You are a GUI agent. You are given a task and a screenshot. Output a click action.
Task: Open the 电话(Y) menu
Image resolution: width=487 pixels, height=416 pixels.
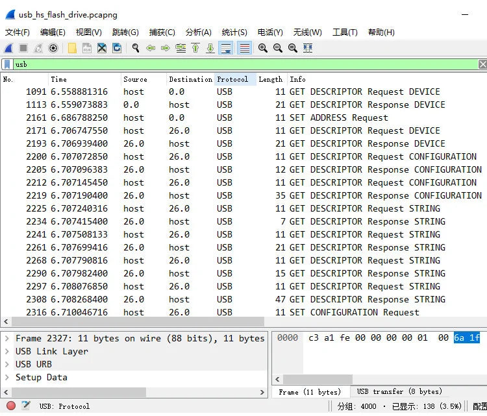[x=270, y=32]
